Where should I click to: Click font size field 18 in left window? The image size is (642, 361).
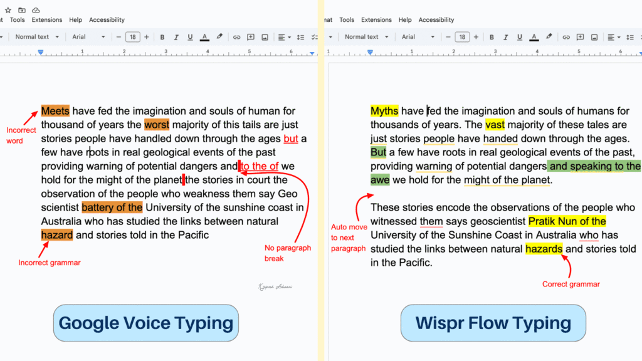[133, 37]
